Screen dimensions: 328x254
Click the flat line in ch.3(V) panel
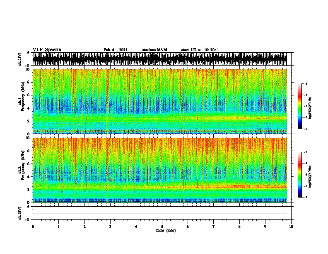click(160, 213)
